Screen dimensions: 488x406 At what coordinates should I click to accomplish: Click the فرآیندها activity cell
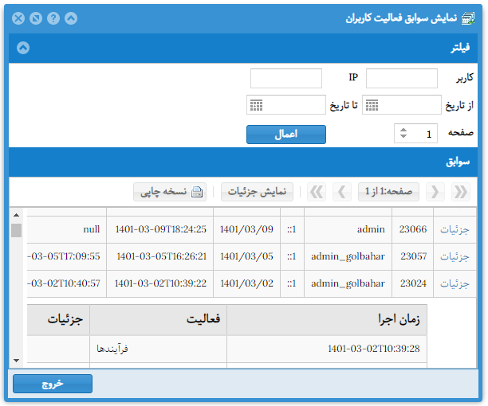(158, 349)
